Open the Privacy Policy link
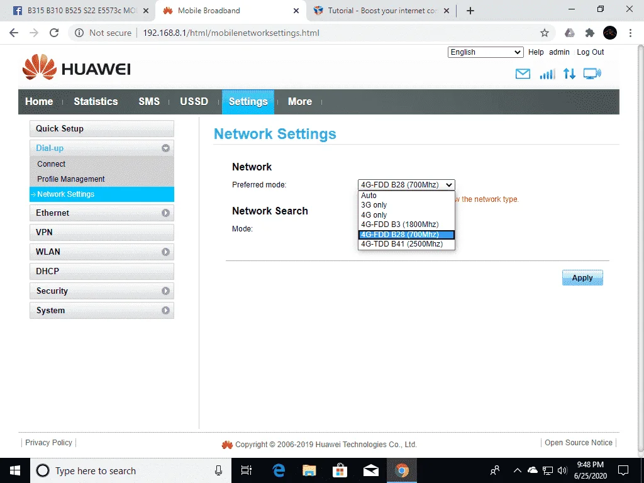This screenshot has width=644, height=483. [x=48, y=442]
